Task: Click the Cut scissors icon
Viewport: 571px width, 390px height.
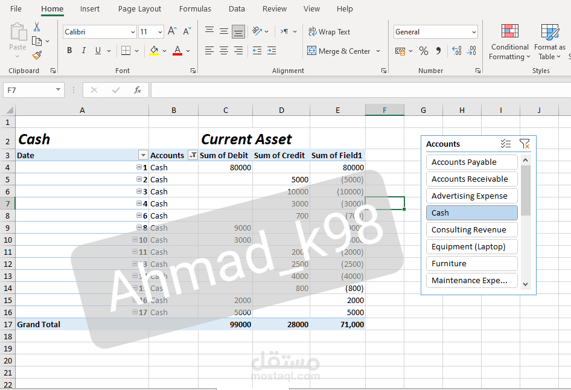Action: 37,27
